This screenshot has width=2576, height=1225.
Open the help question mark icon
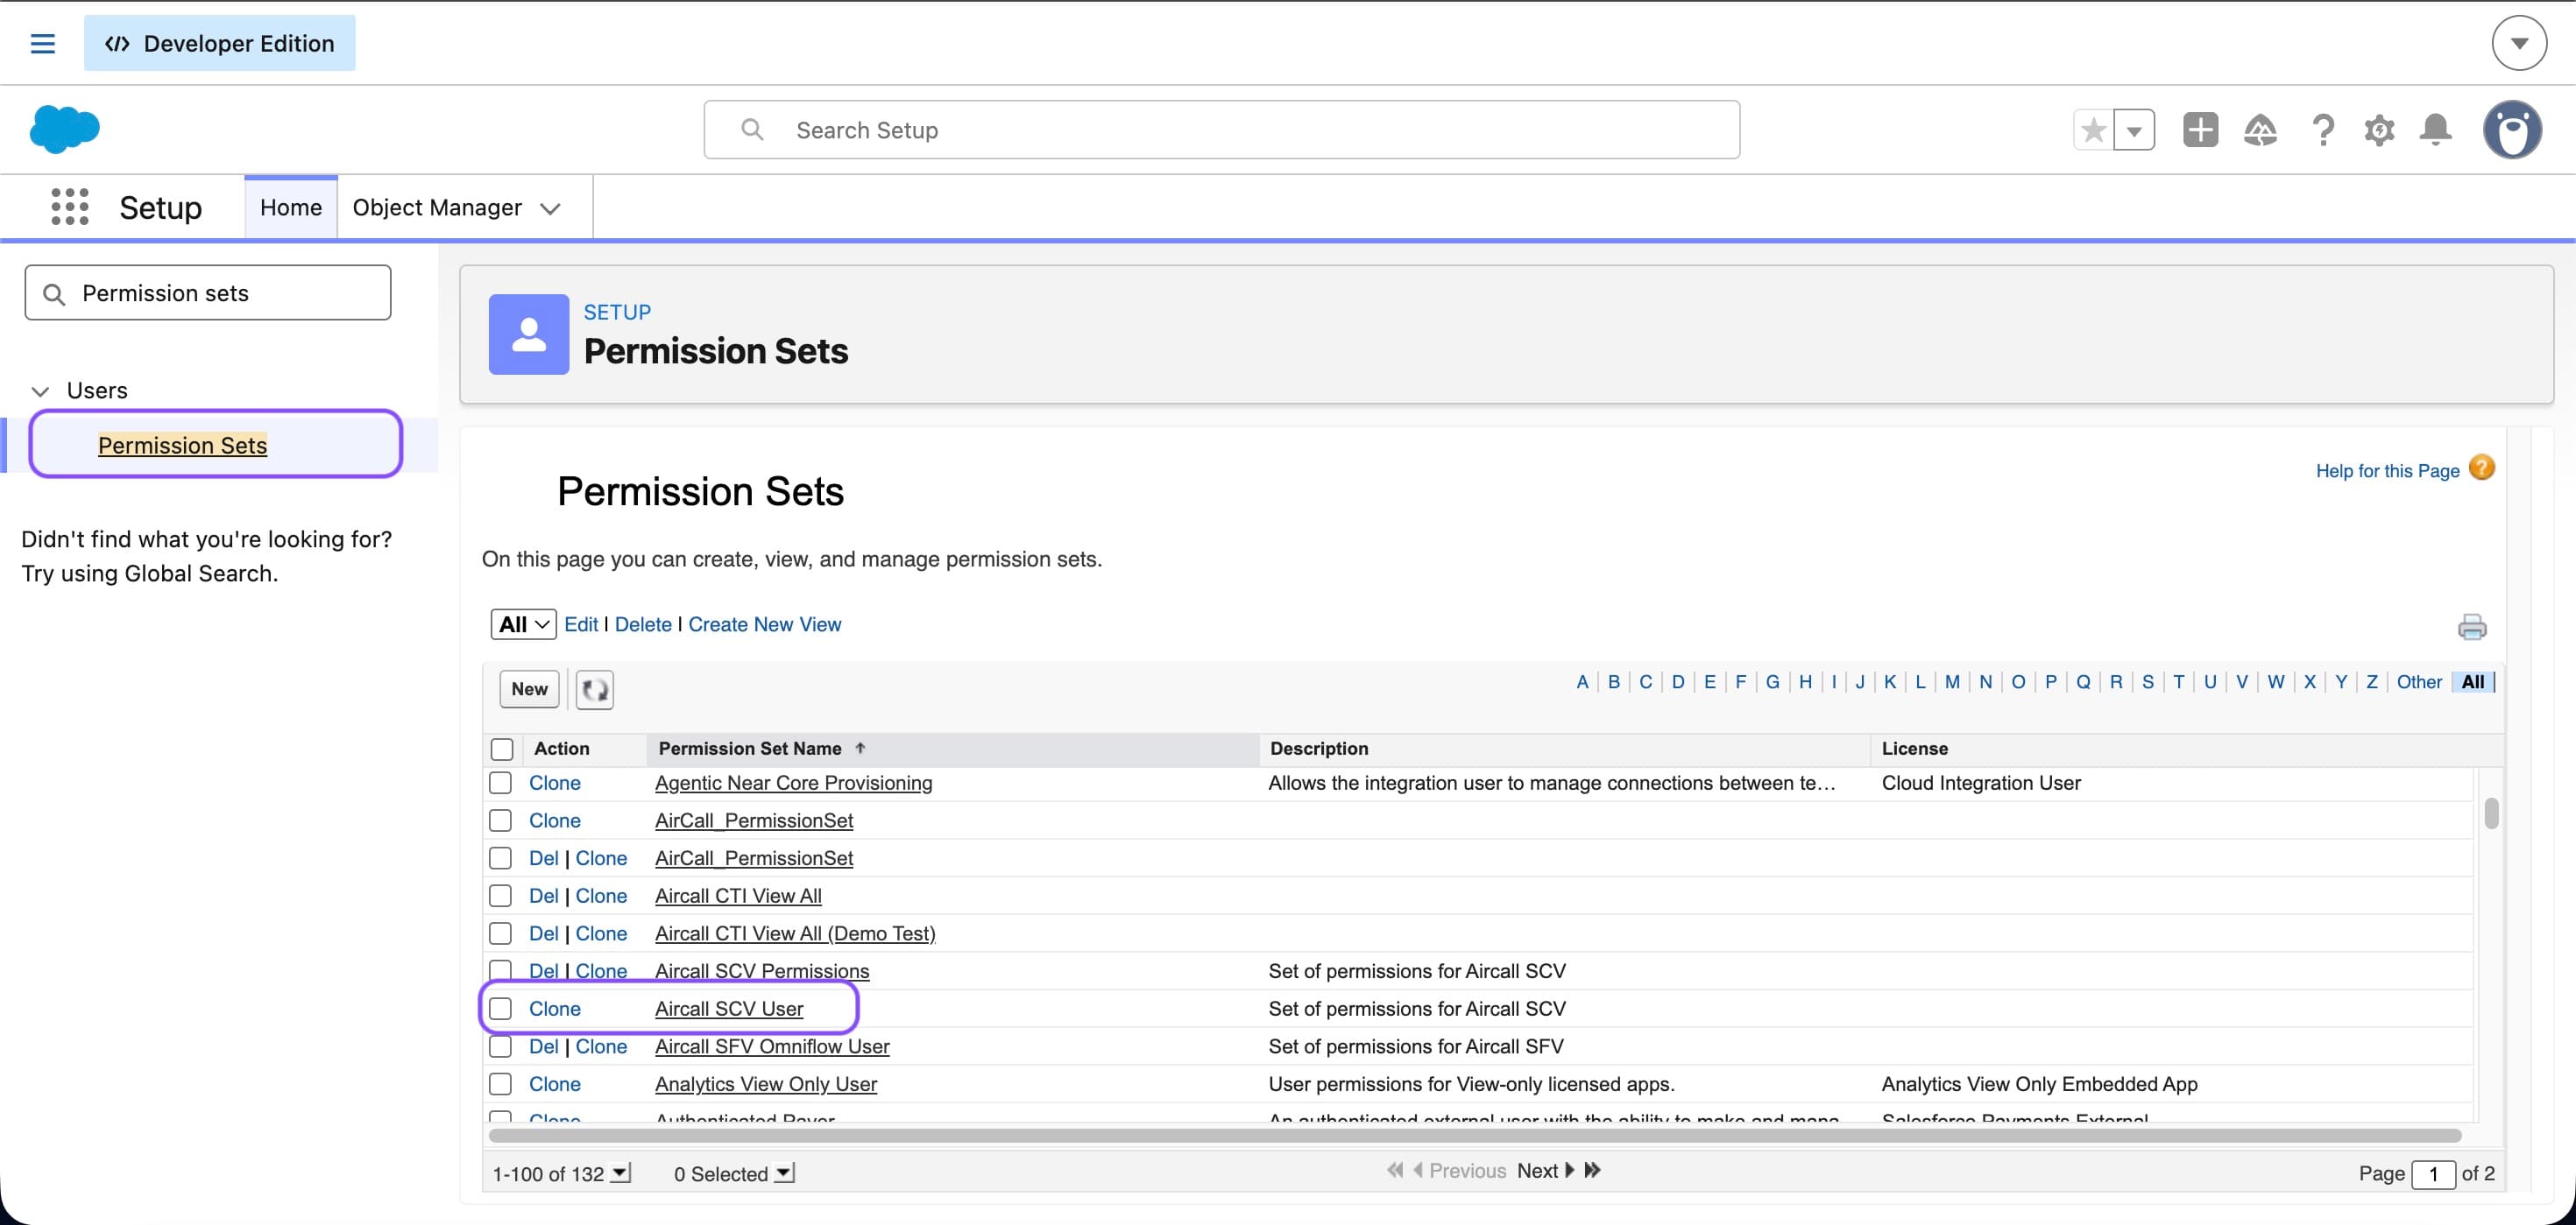point(2323,130)
